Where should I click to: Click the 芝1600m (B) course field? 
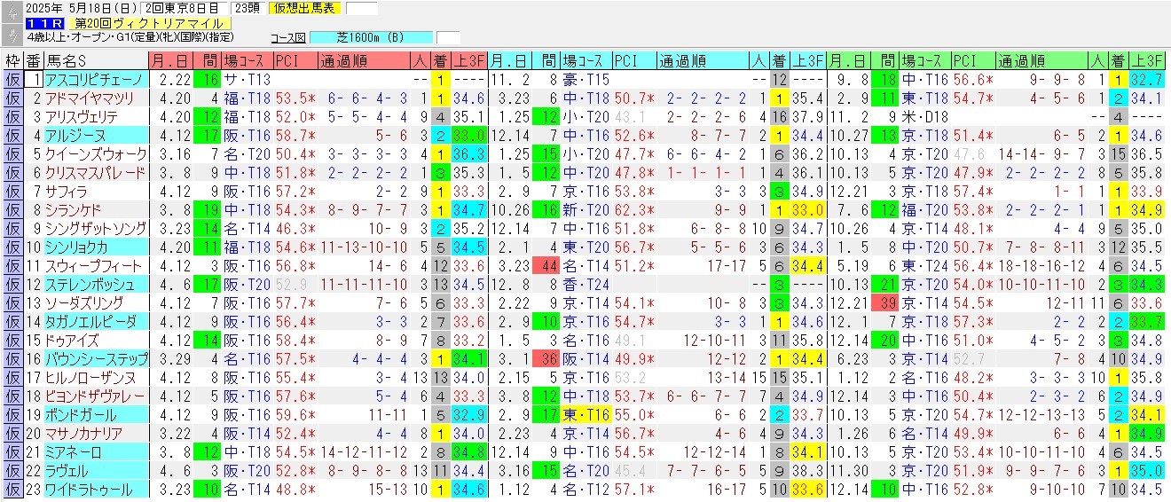point(371,38)
